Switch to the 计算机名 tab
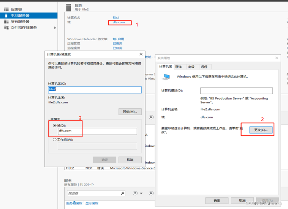The image size is (288, 209). point(166,66)
